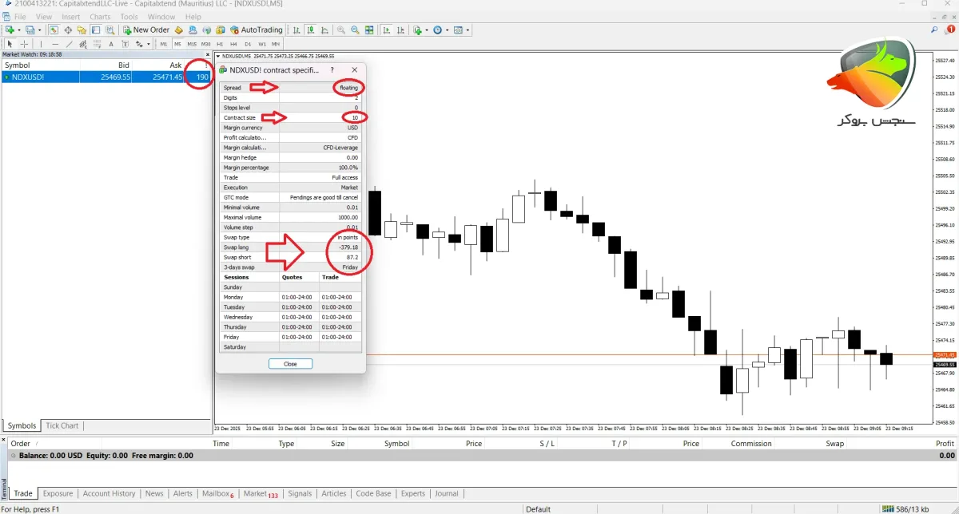Switch timeframe to W1
Viewport: 959px width, 514px height.
coord(262,43)
